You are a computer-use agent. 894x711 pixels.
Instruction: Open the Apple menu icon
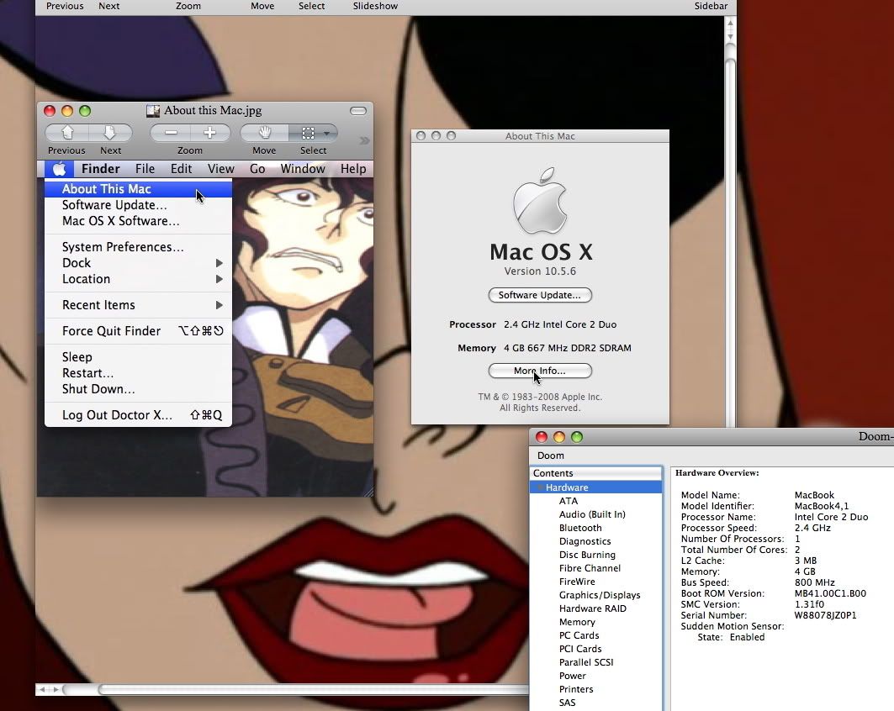(60, 169)
